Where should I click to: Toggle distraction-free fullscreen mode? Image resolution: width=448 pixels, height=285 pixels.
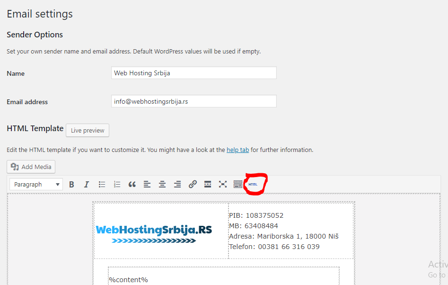(223, 184)
